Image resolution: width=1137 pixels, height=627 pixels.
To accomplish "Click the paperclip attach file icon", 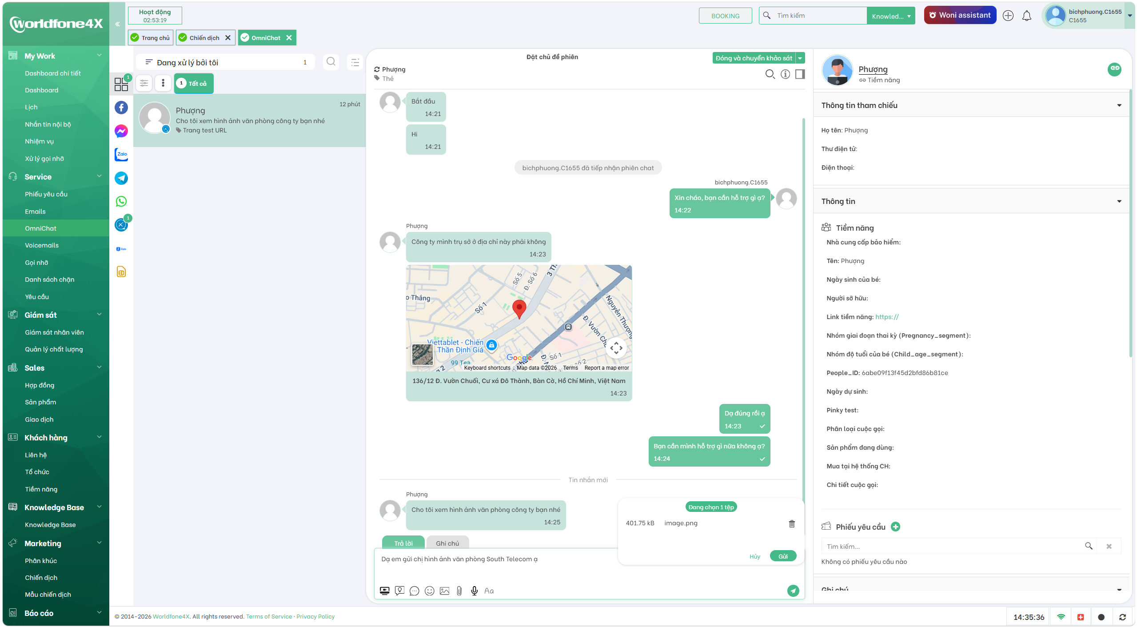I will coord(459,591).
